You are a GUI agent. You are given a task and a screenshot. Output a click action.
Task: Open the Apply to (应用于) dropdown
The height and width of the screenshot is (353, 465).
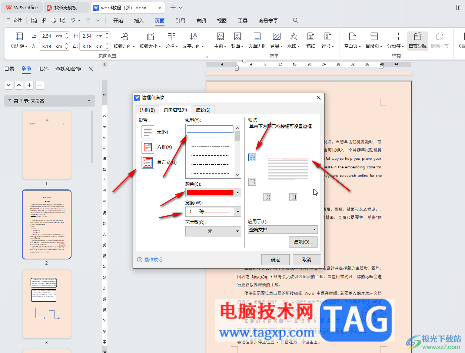(283, 229)
